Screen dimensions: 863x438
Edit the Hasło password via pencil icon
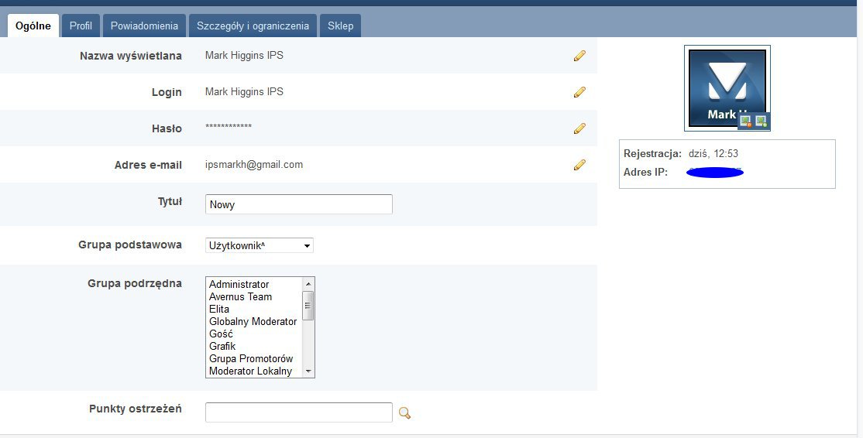pyautogui.click(x=579, y=128)
